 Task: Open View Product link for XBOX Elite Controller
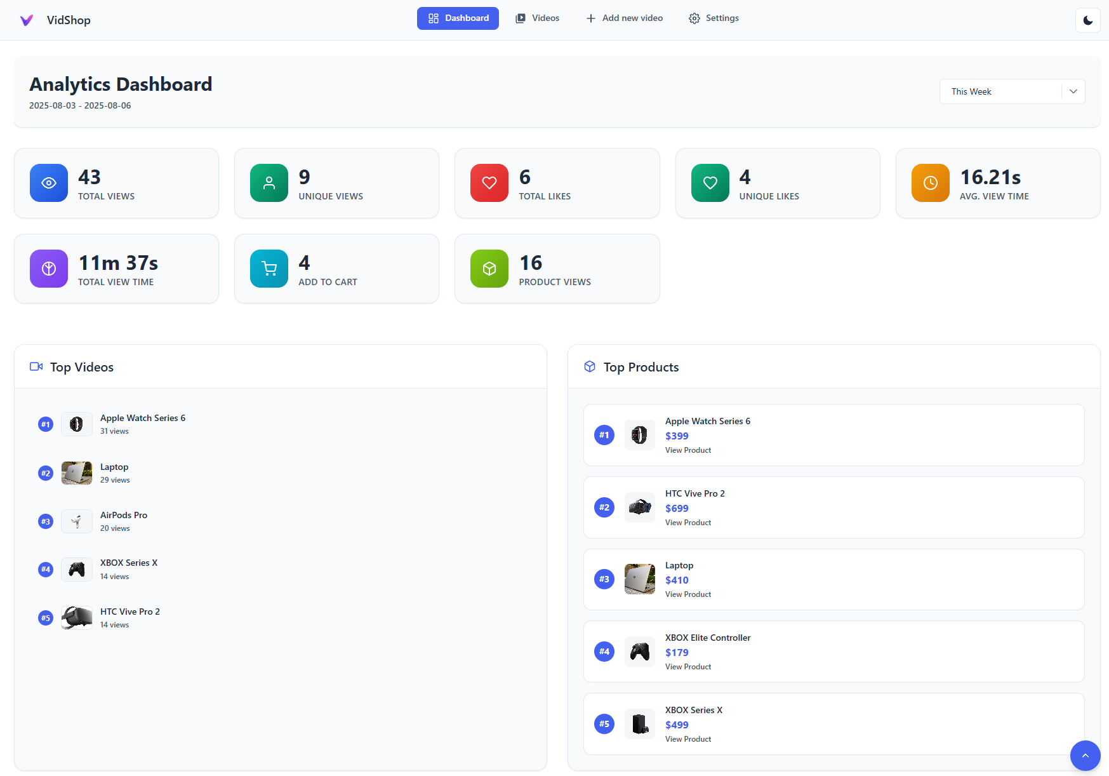click(x=688, y=667)
